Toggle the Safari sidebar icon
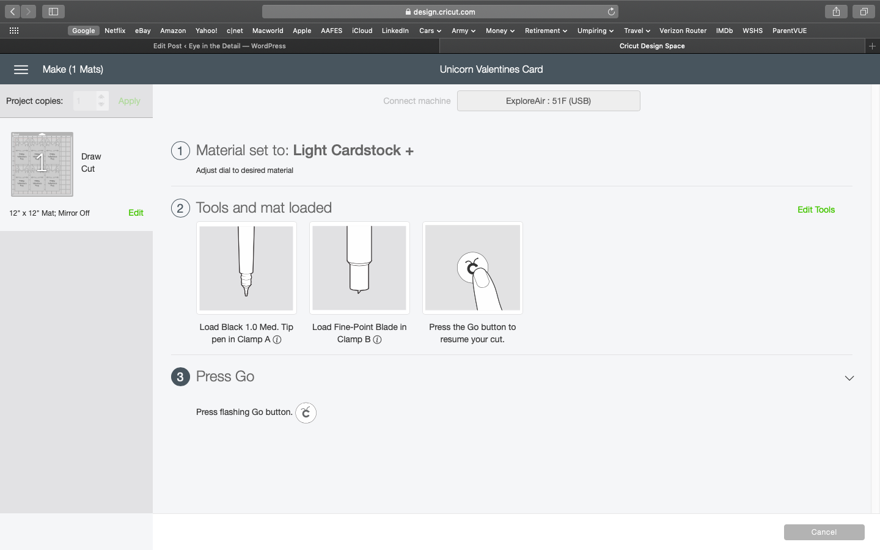This screenshot has height=550, width=880. pyautogui.click(x=53, y=12)
